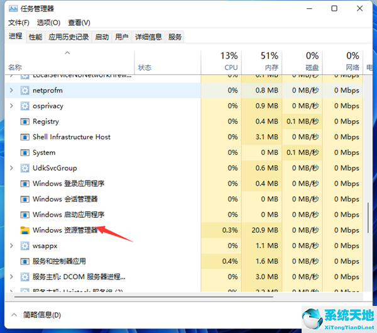Click the 20.9 MB memory value
The width and height of the screenshot is (377, 333).
(265, 230)
